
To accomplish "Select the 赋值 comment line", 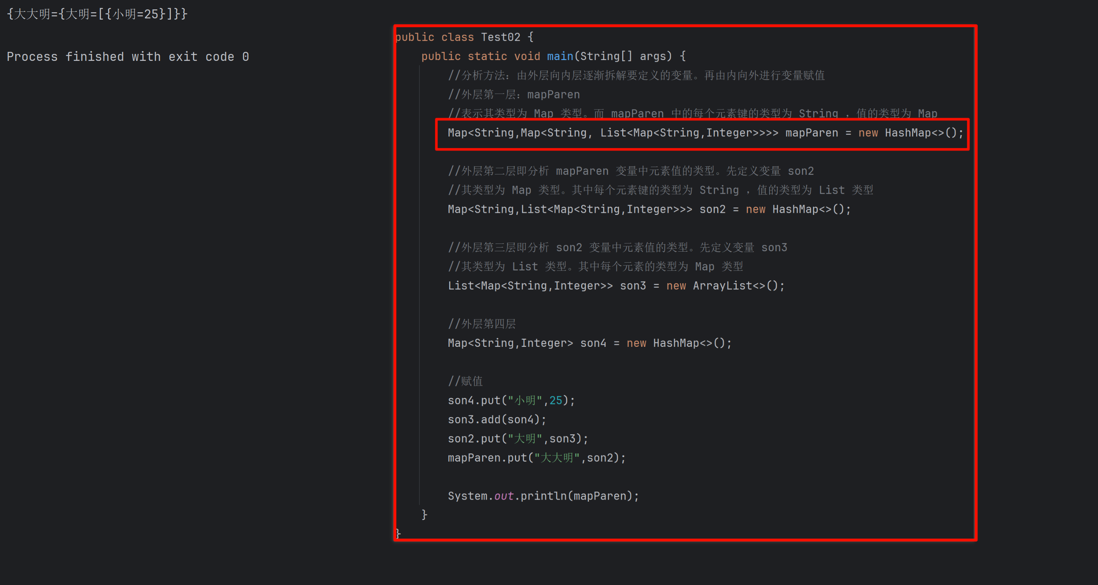I will [465, 381].
